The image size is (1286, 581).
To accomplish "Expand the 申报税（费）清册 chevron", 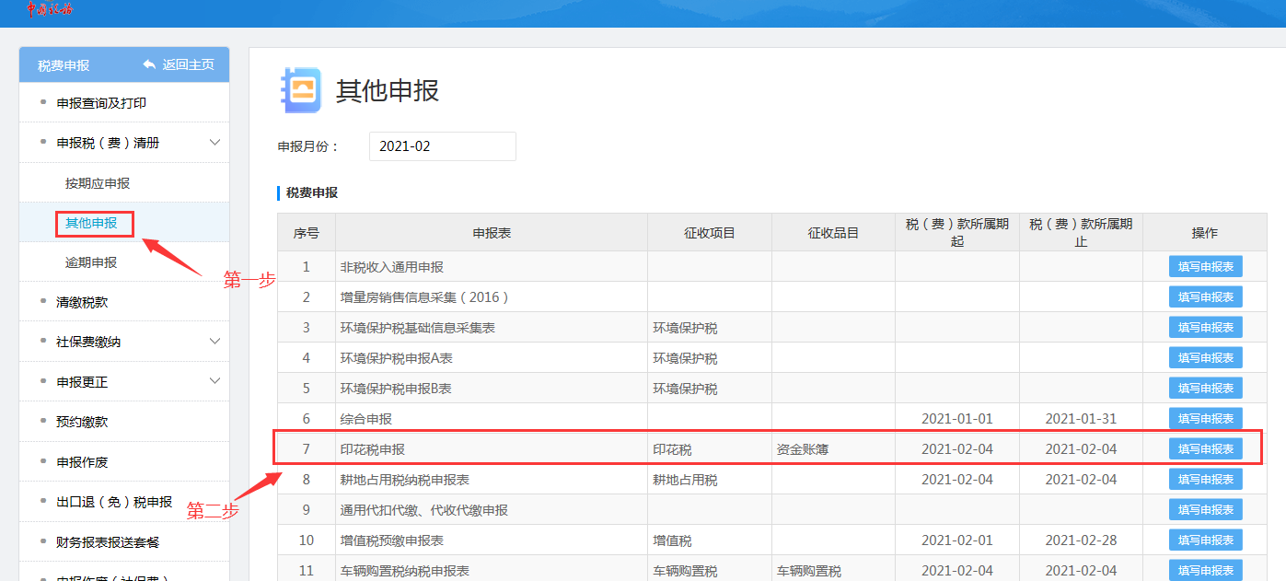I will coord(214,143).
